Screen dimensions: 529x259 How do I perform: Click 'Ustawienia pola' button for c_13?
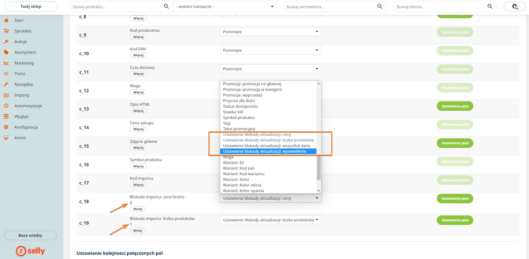click(455, 106)
